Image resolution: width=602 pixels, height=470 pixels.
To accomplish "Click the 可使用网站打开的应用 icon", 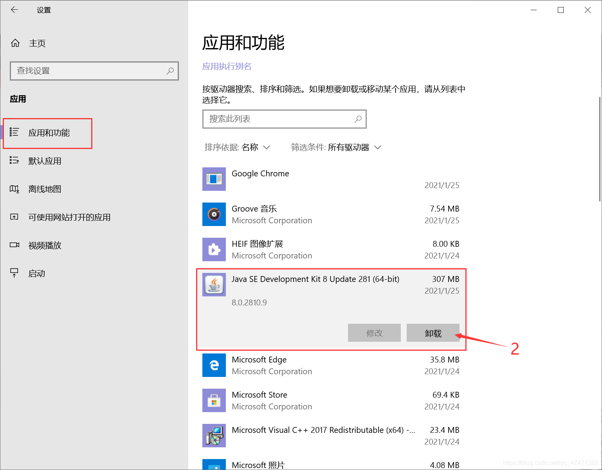I will 14,217.
